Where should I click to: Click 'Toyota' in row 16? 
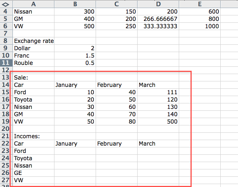pos(33,100)
